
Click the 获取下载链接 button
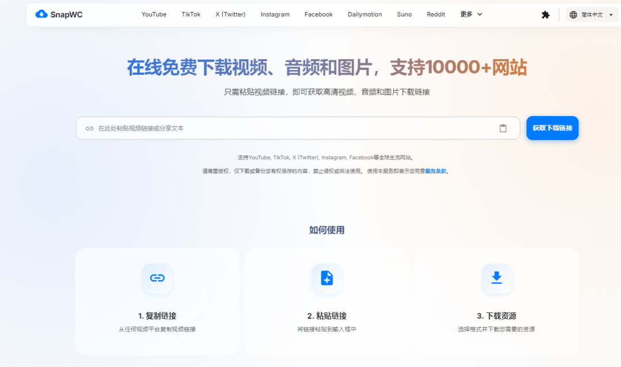coord(552,128)
